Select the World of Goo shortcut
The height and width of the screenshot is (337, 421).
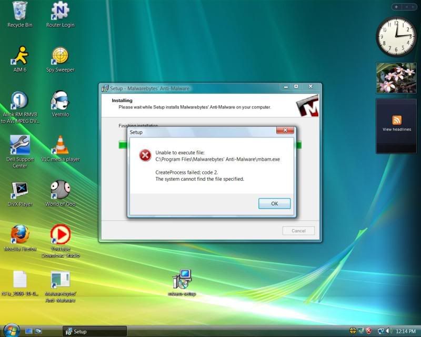(60, 194)
